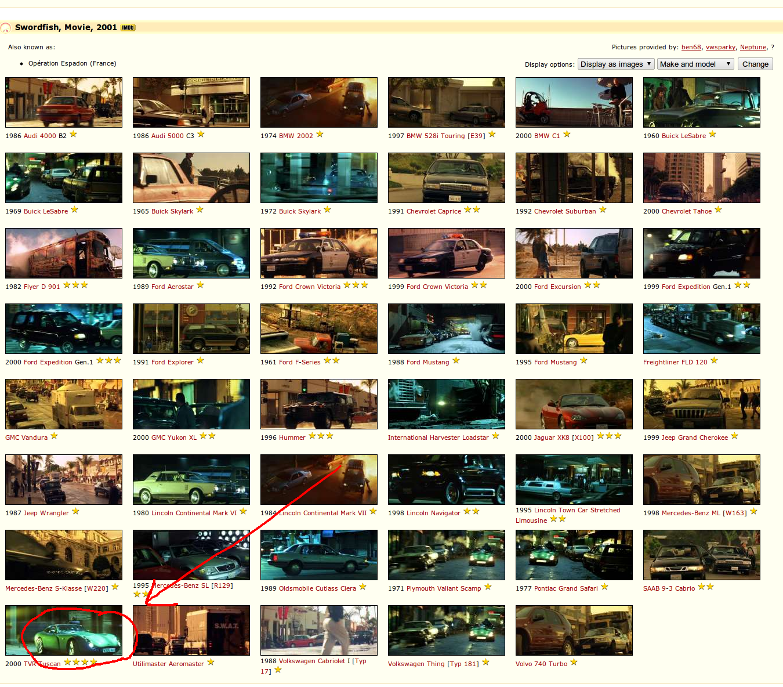Click the 'LeSabre' link for the 1969 Buick
This screenshot has width=783, height=687.
click(x=55, y=211)
